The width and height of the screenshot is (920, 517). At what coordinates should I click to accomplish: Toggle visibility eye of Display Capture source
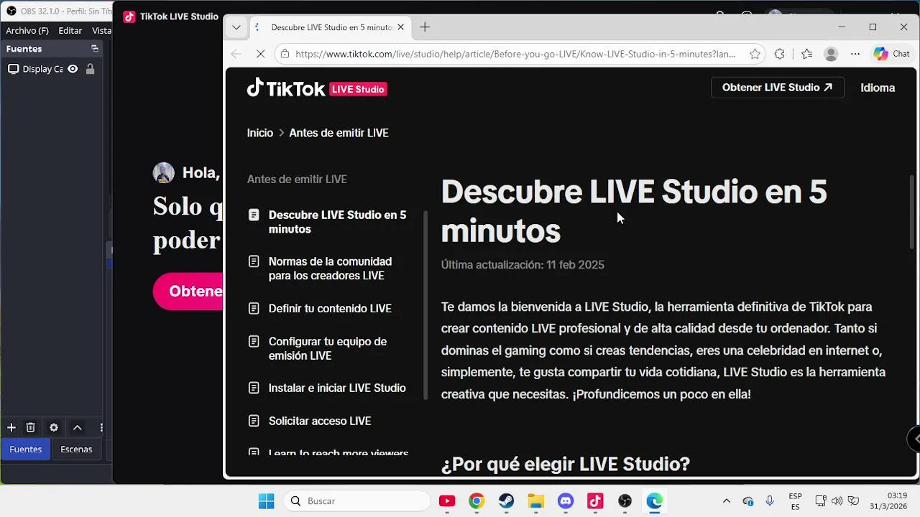point(73,69)
